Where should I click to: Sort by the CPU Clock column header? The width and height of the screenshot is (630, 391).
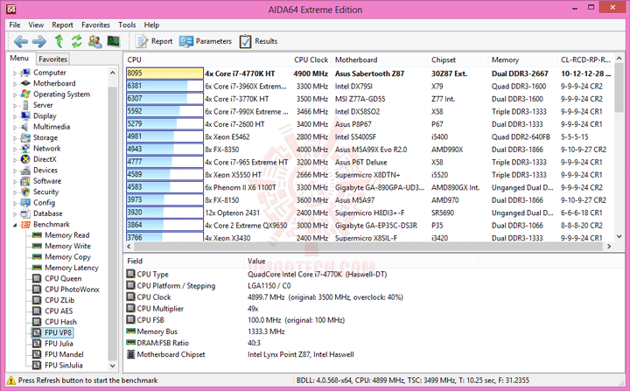pos(310,59)
